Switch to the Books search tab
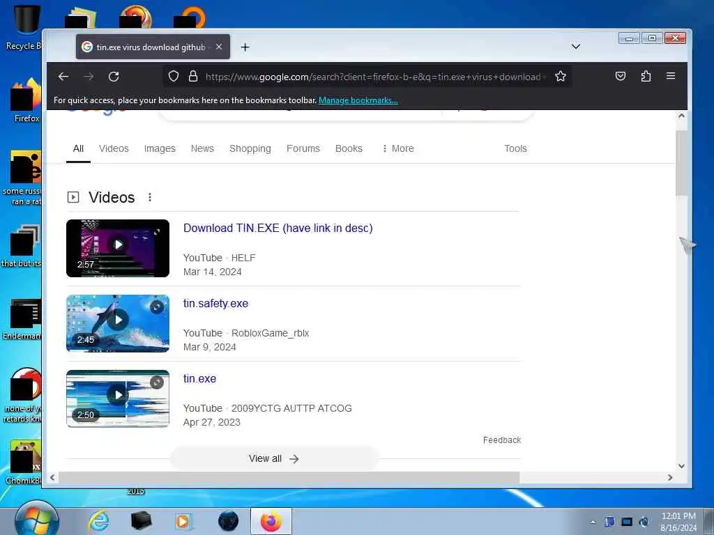The height and width of the screenshot is (535, 714). (x=349, y=149)
